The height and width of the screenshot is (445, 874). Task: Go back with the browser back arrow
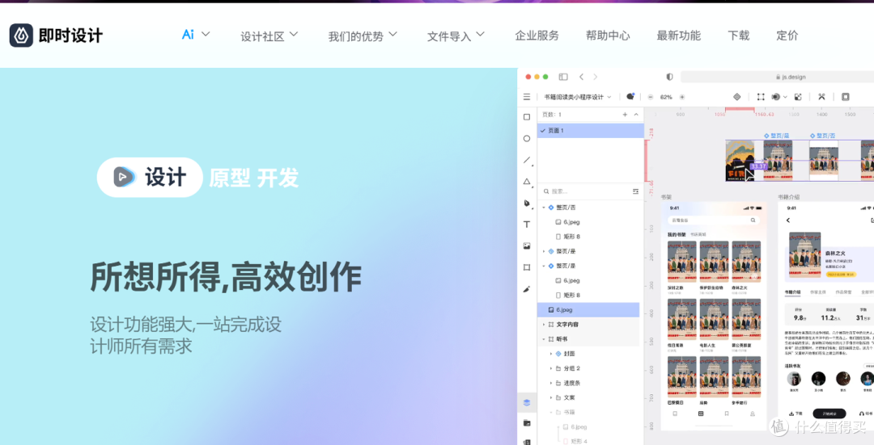(581, 77)
